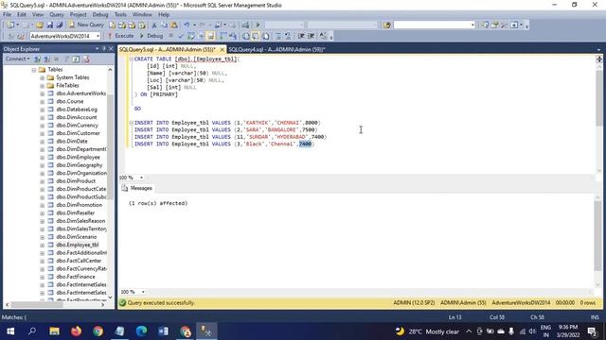606x340 pixels.
Task: Switch output to Results to Grid
Action: tap(256, 36)
